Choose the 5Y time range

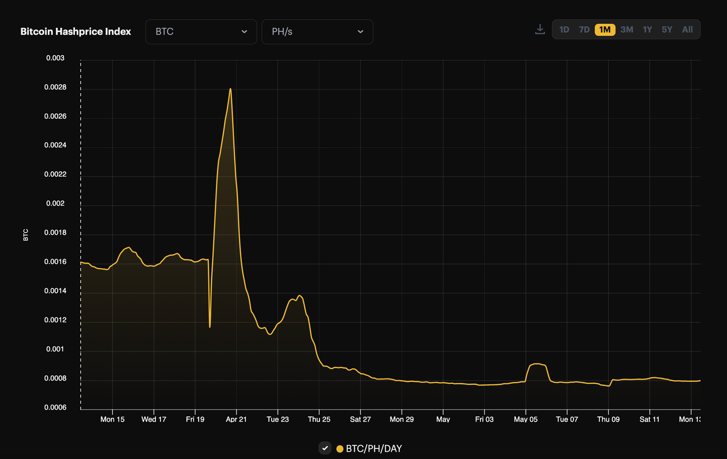tap(667, 29)
